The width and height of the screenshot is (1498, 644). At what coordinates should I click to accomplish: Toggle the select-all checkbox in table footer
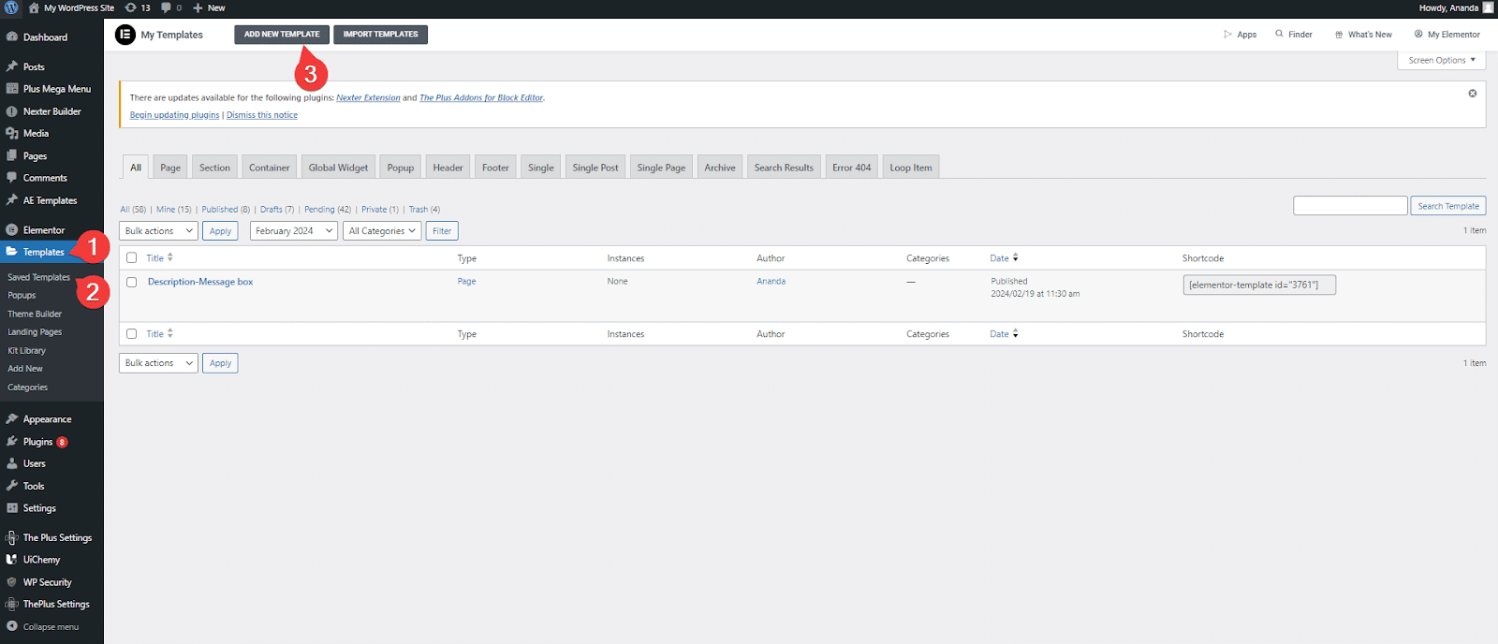click(132, 334)
